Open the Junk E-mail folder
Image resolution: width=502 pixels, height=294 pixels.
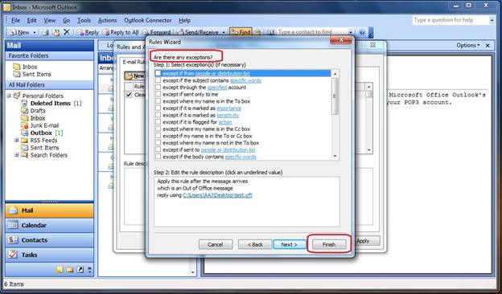click(44, 125)
